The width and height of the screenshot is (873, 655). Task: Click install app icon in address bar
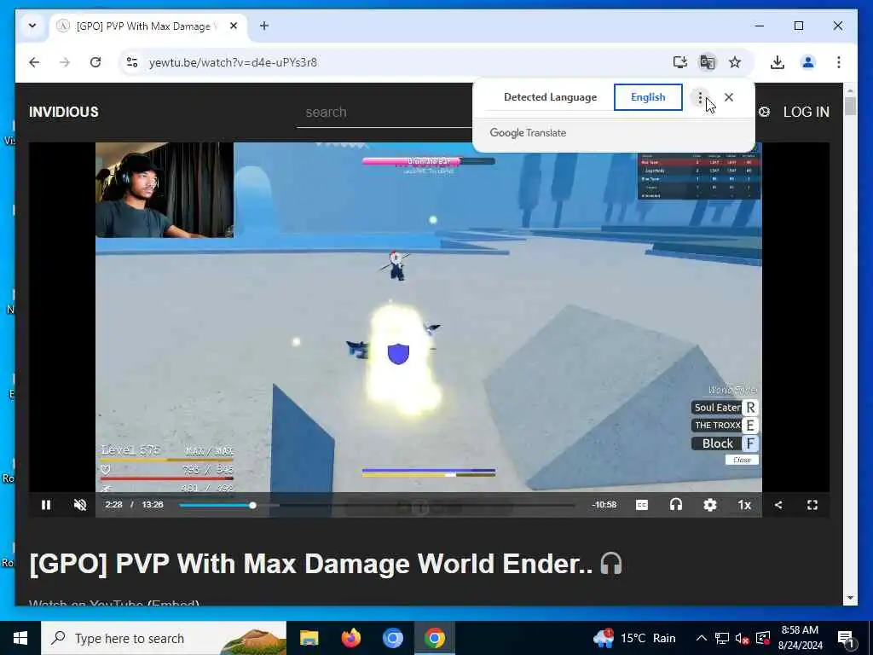click(679, 61)
